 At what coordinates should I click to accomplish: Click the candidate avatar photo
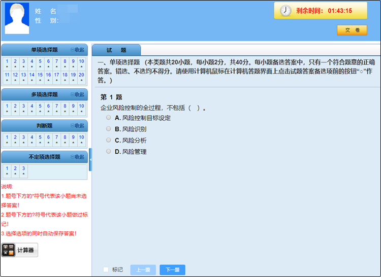17,18
